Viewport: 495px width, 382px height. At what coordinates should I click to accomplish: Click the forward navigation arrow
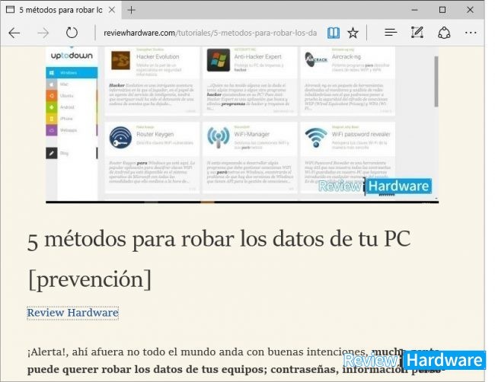(43, 33)
